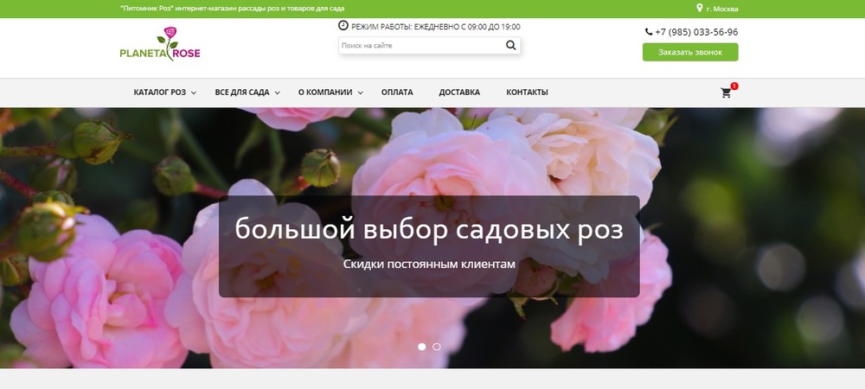Screen dimensions: 865x389
Task: Click the clock icon by режим работы
Action: tap(343, 25)
